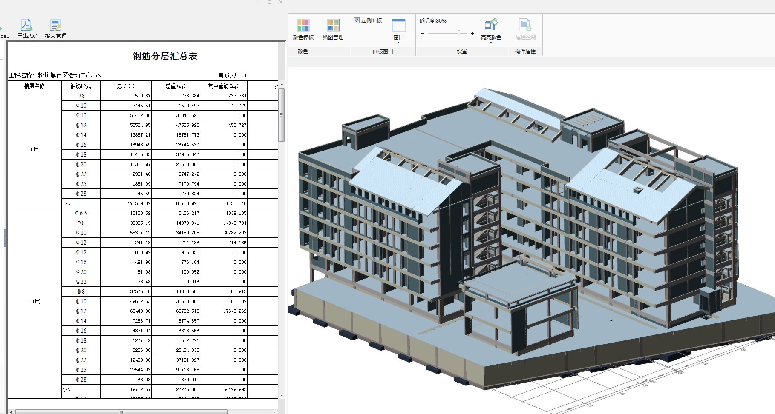Select the 0层 floor name cell
Viewport: 775px width, 414px height.
[35, 149]
